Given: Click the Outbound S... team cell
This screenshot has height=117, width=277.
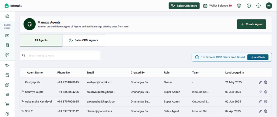Looking at the screenshot, I should pyautogui.click(x=200, y=102).
